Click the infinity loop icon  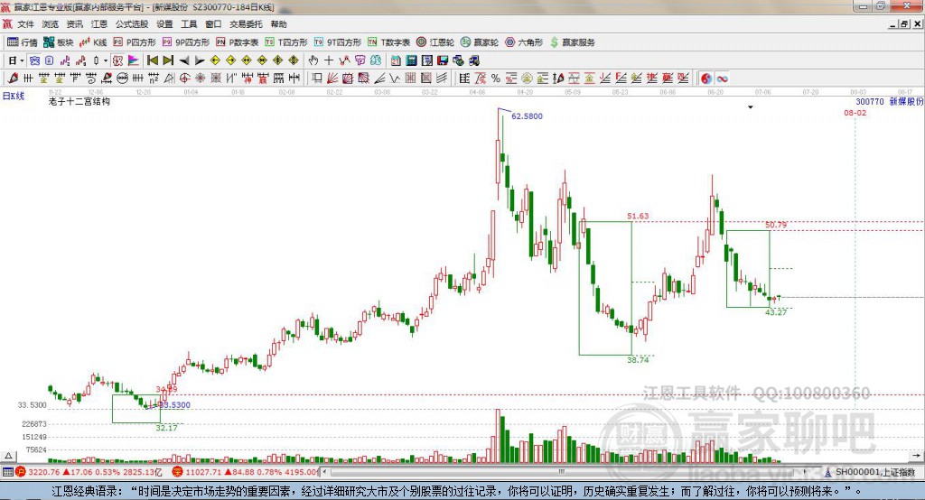pos(722,78)
